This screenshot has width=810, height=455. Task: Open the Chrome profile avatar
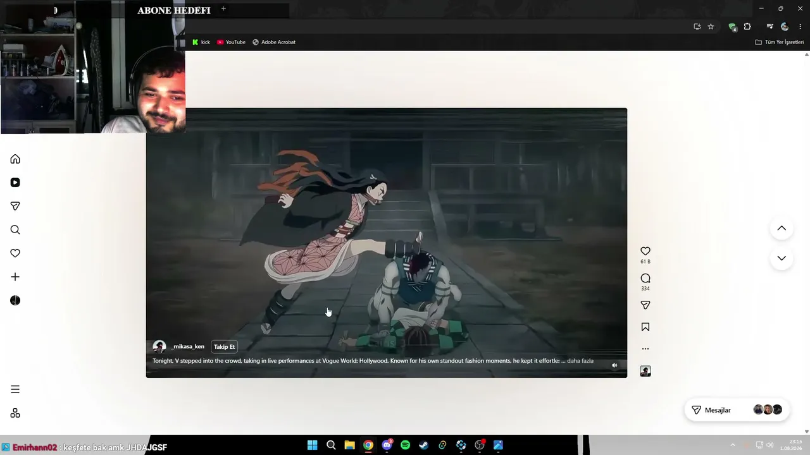pyautogui.click(x=785, y=27)
